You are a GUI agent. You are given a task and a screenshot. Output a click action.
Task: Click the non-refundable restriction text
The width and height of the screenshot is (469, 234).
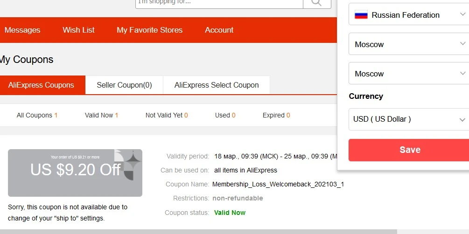tap(238, 198)
